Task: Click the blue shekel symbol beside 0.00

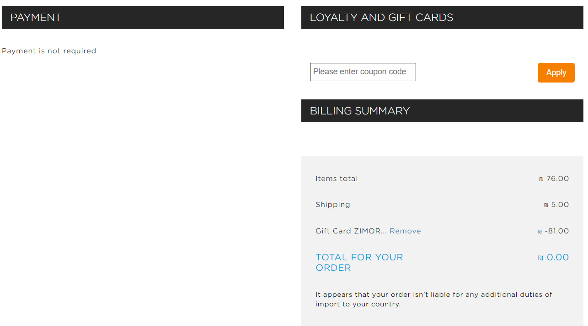Action: 540,258
